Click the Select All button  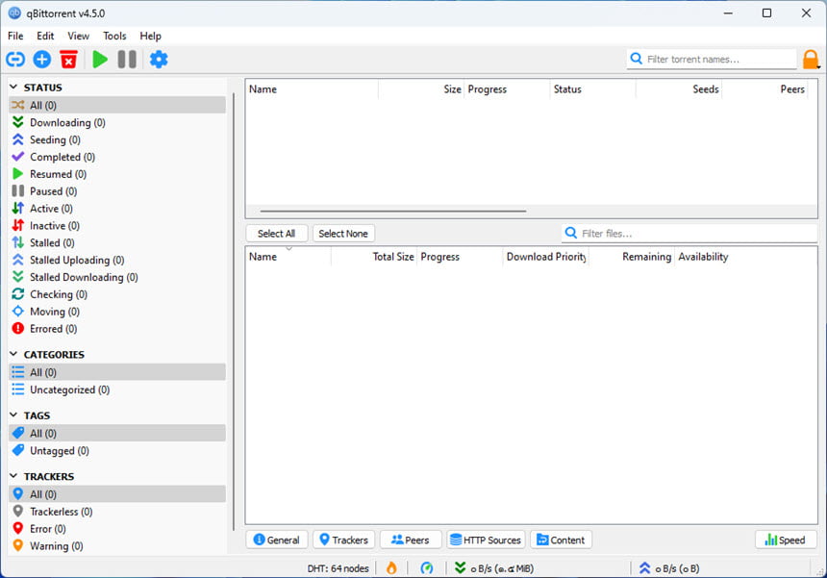[x=276, y=233]
